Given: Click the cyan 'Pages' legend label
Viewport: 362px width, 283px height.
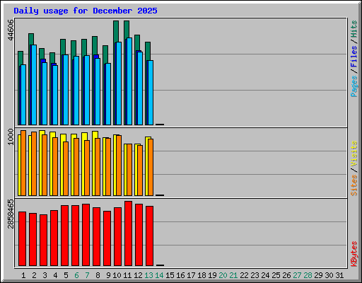Looking at the screenshot, I should [x=354, y=86].
